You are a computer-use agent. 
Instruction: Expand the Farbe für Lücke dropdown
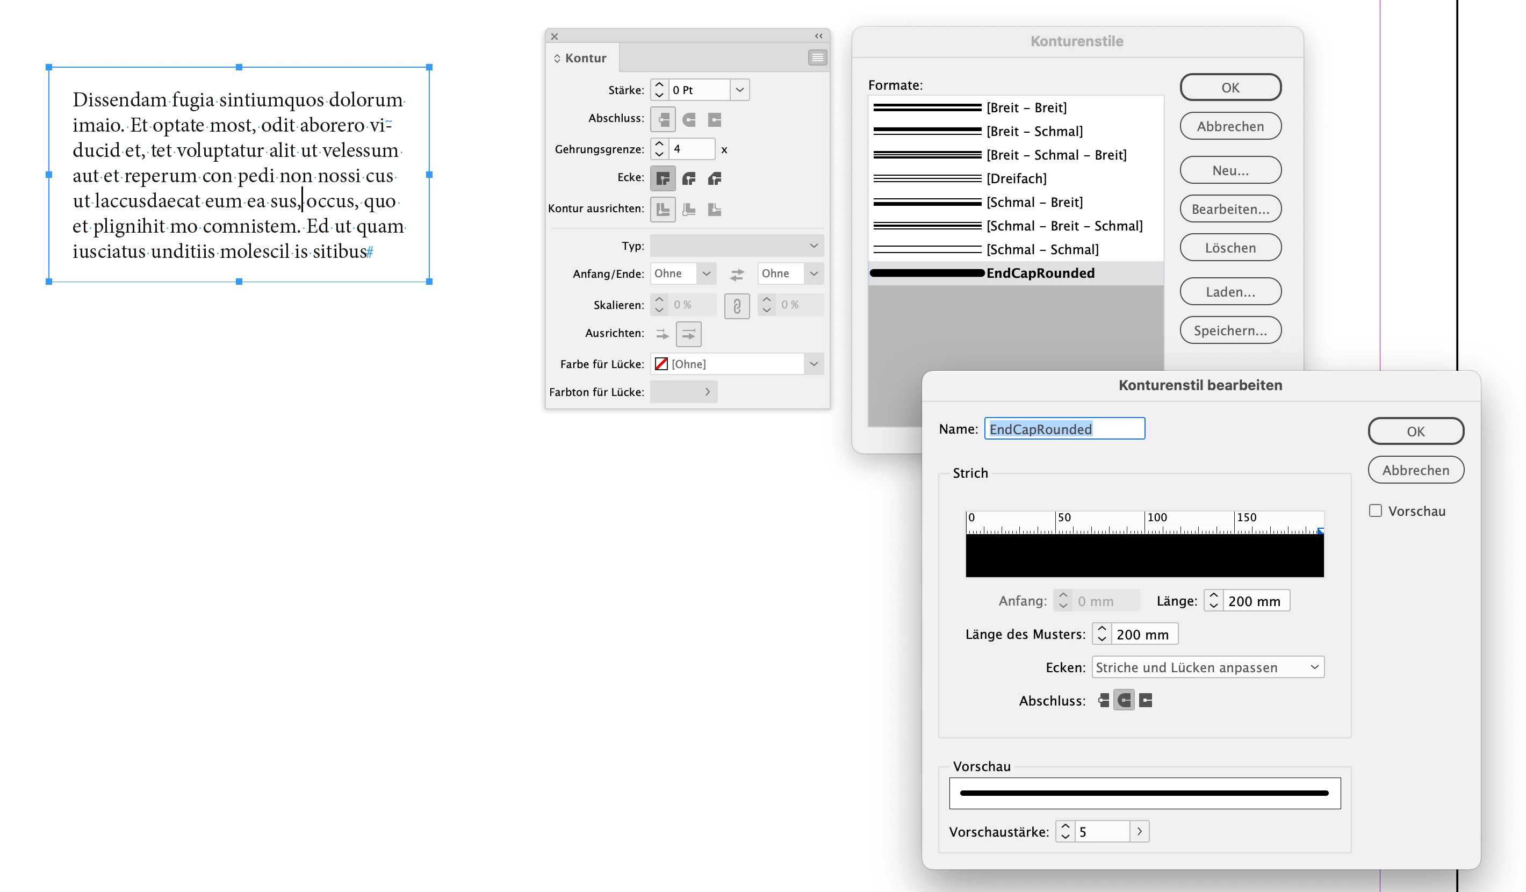coord(814,364)
